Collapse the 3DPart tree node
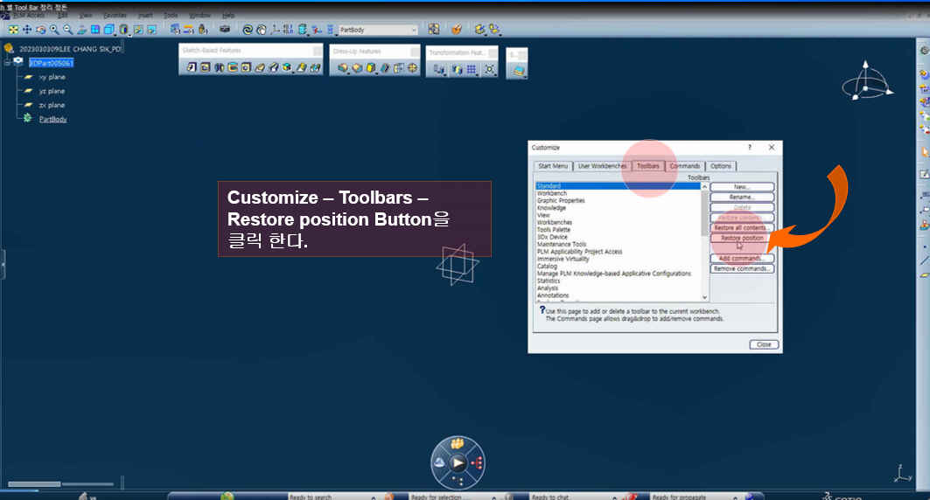The width and height of the screenshot is (930, 500). (x=7, y=63)
